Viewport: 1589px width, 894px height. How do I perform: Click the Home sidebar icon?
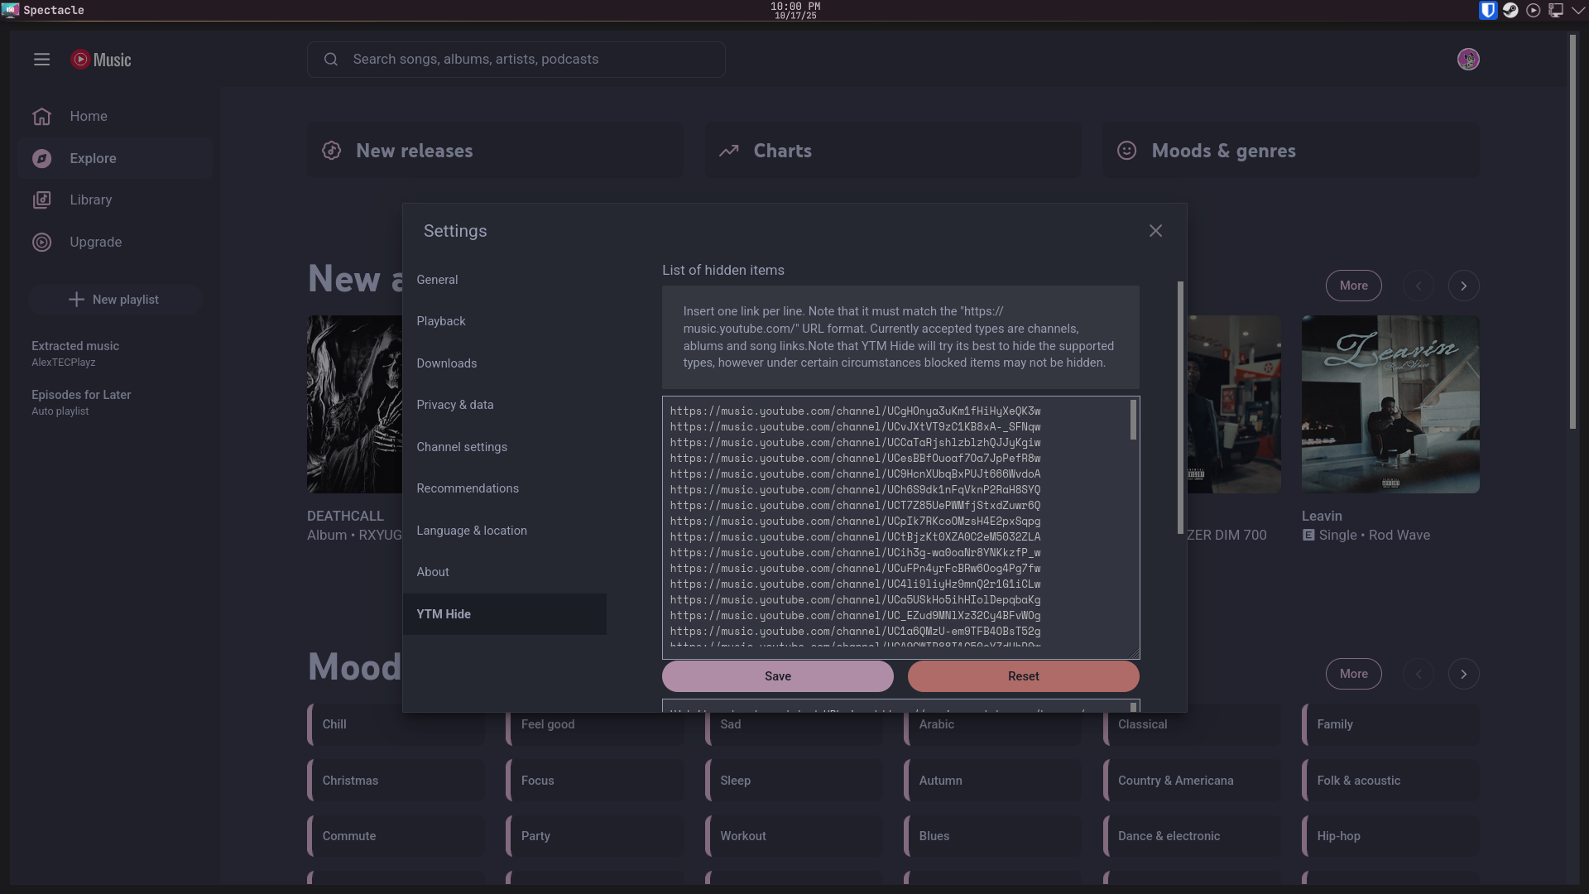pos(42,116)
